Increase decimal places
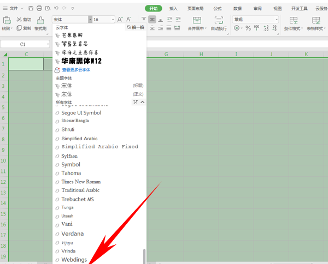Image resolution: width=328 pixels, height=264 pixels. point(266,28)
